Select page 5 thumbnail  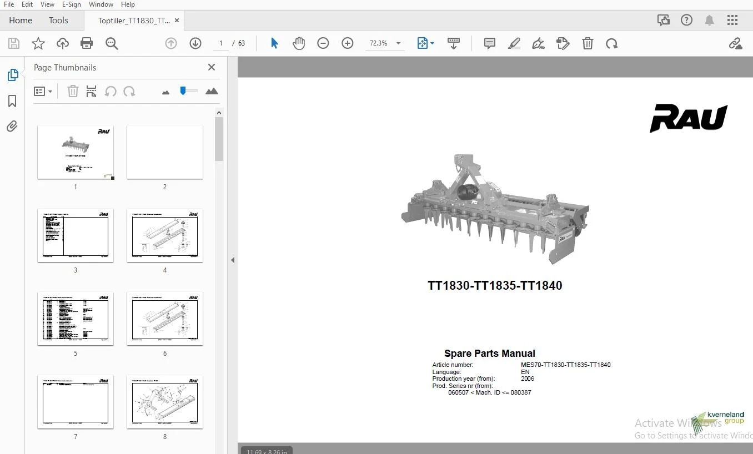pos(76,319)
